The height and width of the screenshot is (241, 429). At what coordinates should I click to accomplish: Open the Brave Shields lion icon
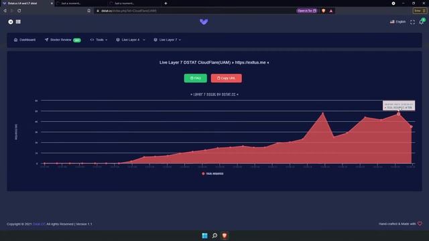click(x=323, y=11)
